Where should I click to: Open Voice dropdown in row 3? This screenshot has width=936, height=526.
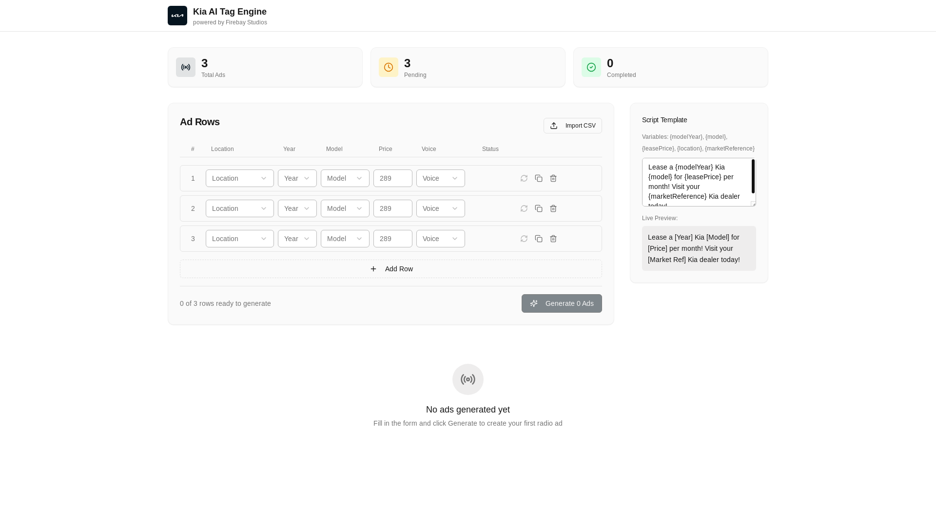[x=441, y=239]
